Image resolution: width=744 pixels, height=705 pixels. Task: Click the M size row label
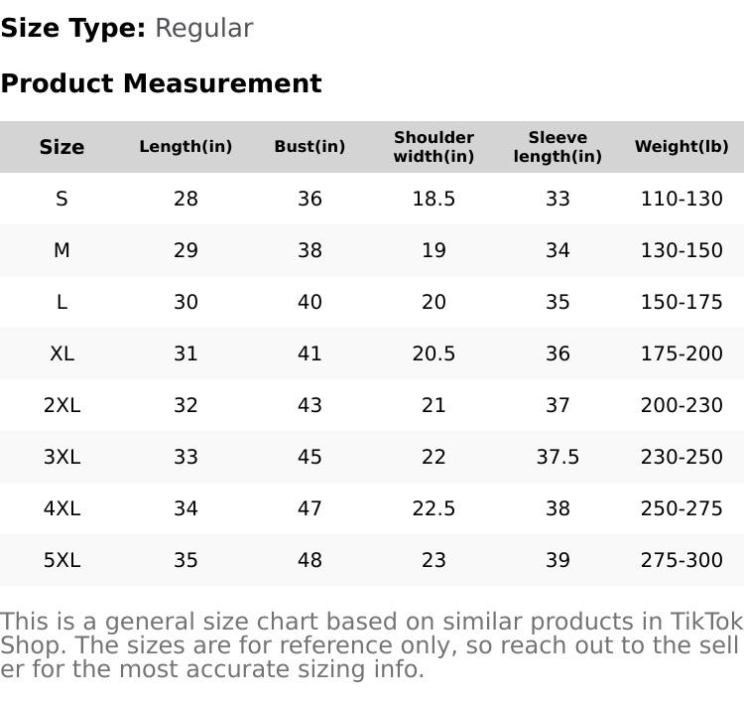[62, 250]
